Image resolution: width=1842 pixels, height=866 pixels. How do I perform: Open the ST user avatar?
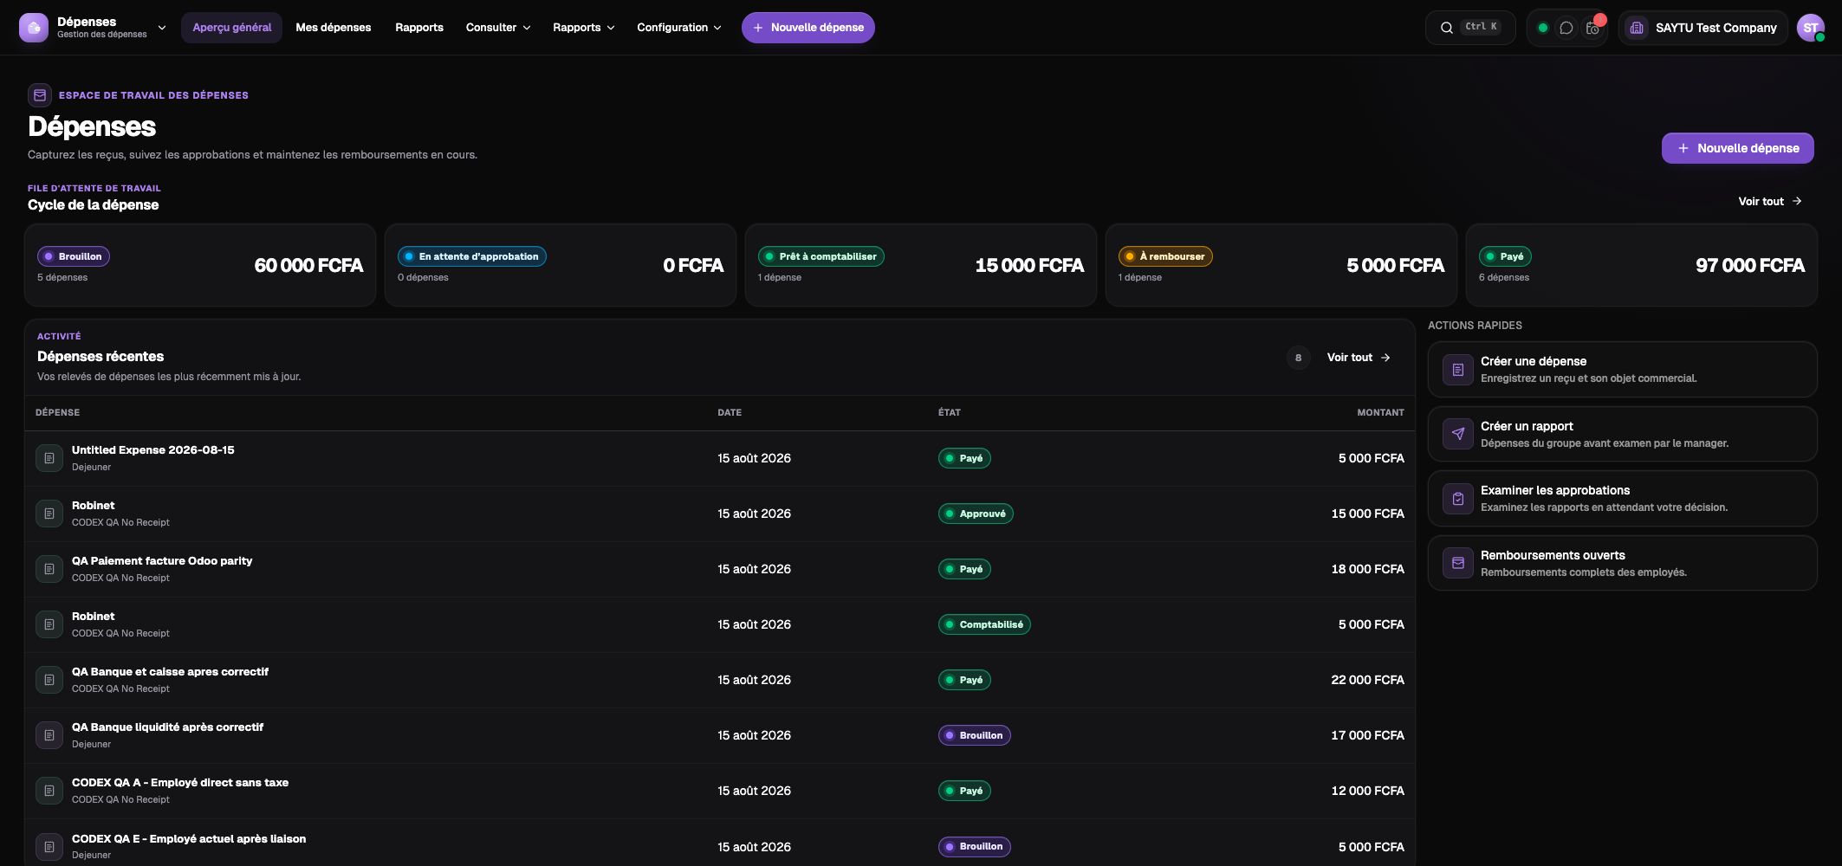(x=1810, y=28)
